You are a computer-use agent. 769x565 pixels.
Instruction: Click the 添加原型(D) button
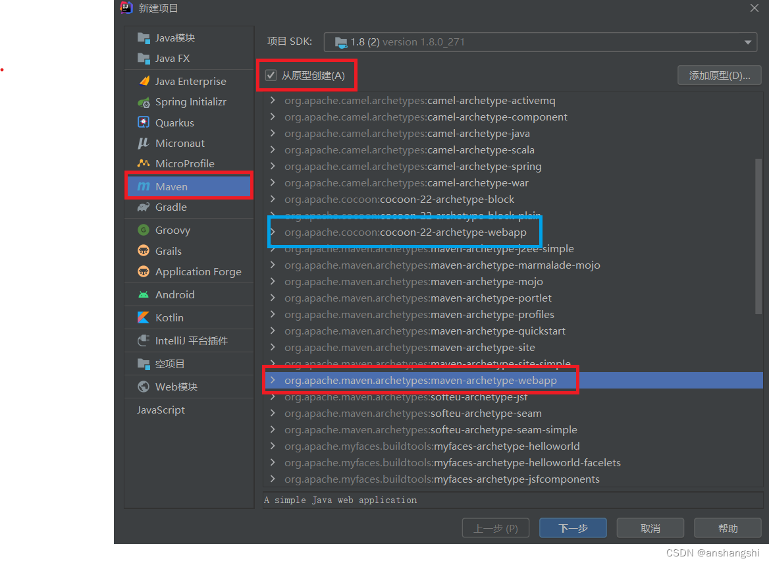click(718, 74)
